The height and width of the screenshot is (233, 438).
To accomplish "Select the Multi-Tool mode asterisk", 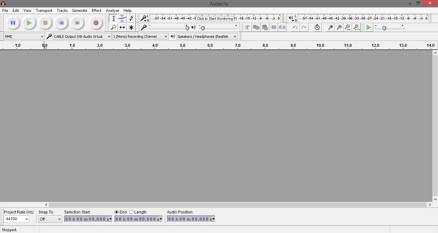I will (131, 28).
